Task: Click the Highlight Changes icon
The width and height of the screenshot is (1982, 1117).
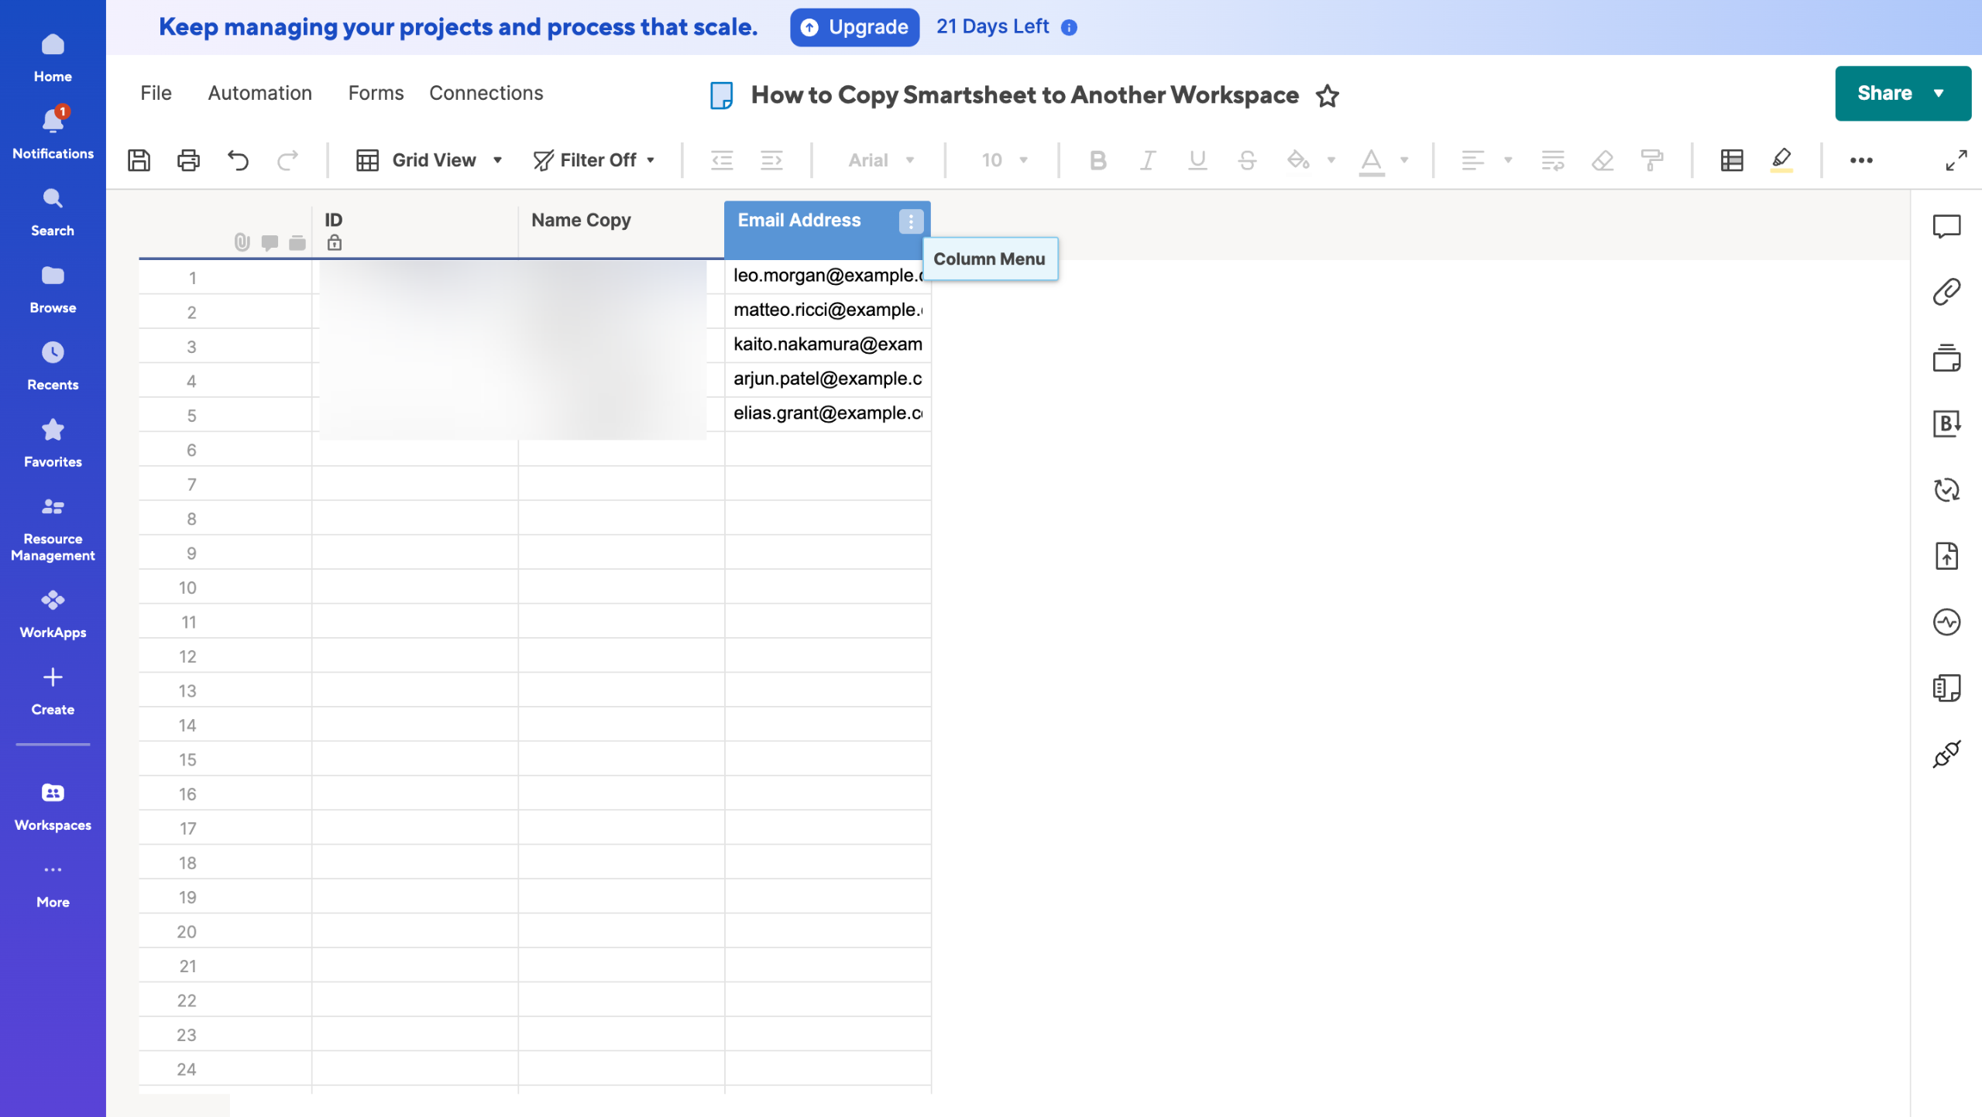Action: point(1781,160)
